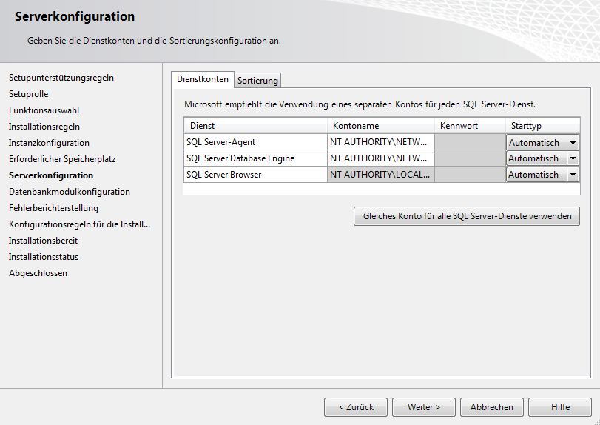Click 'Gleiches Konto für alle SQL Server-Dienste verwenden'
600x425 pixels.
(x=467, y=216)
